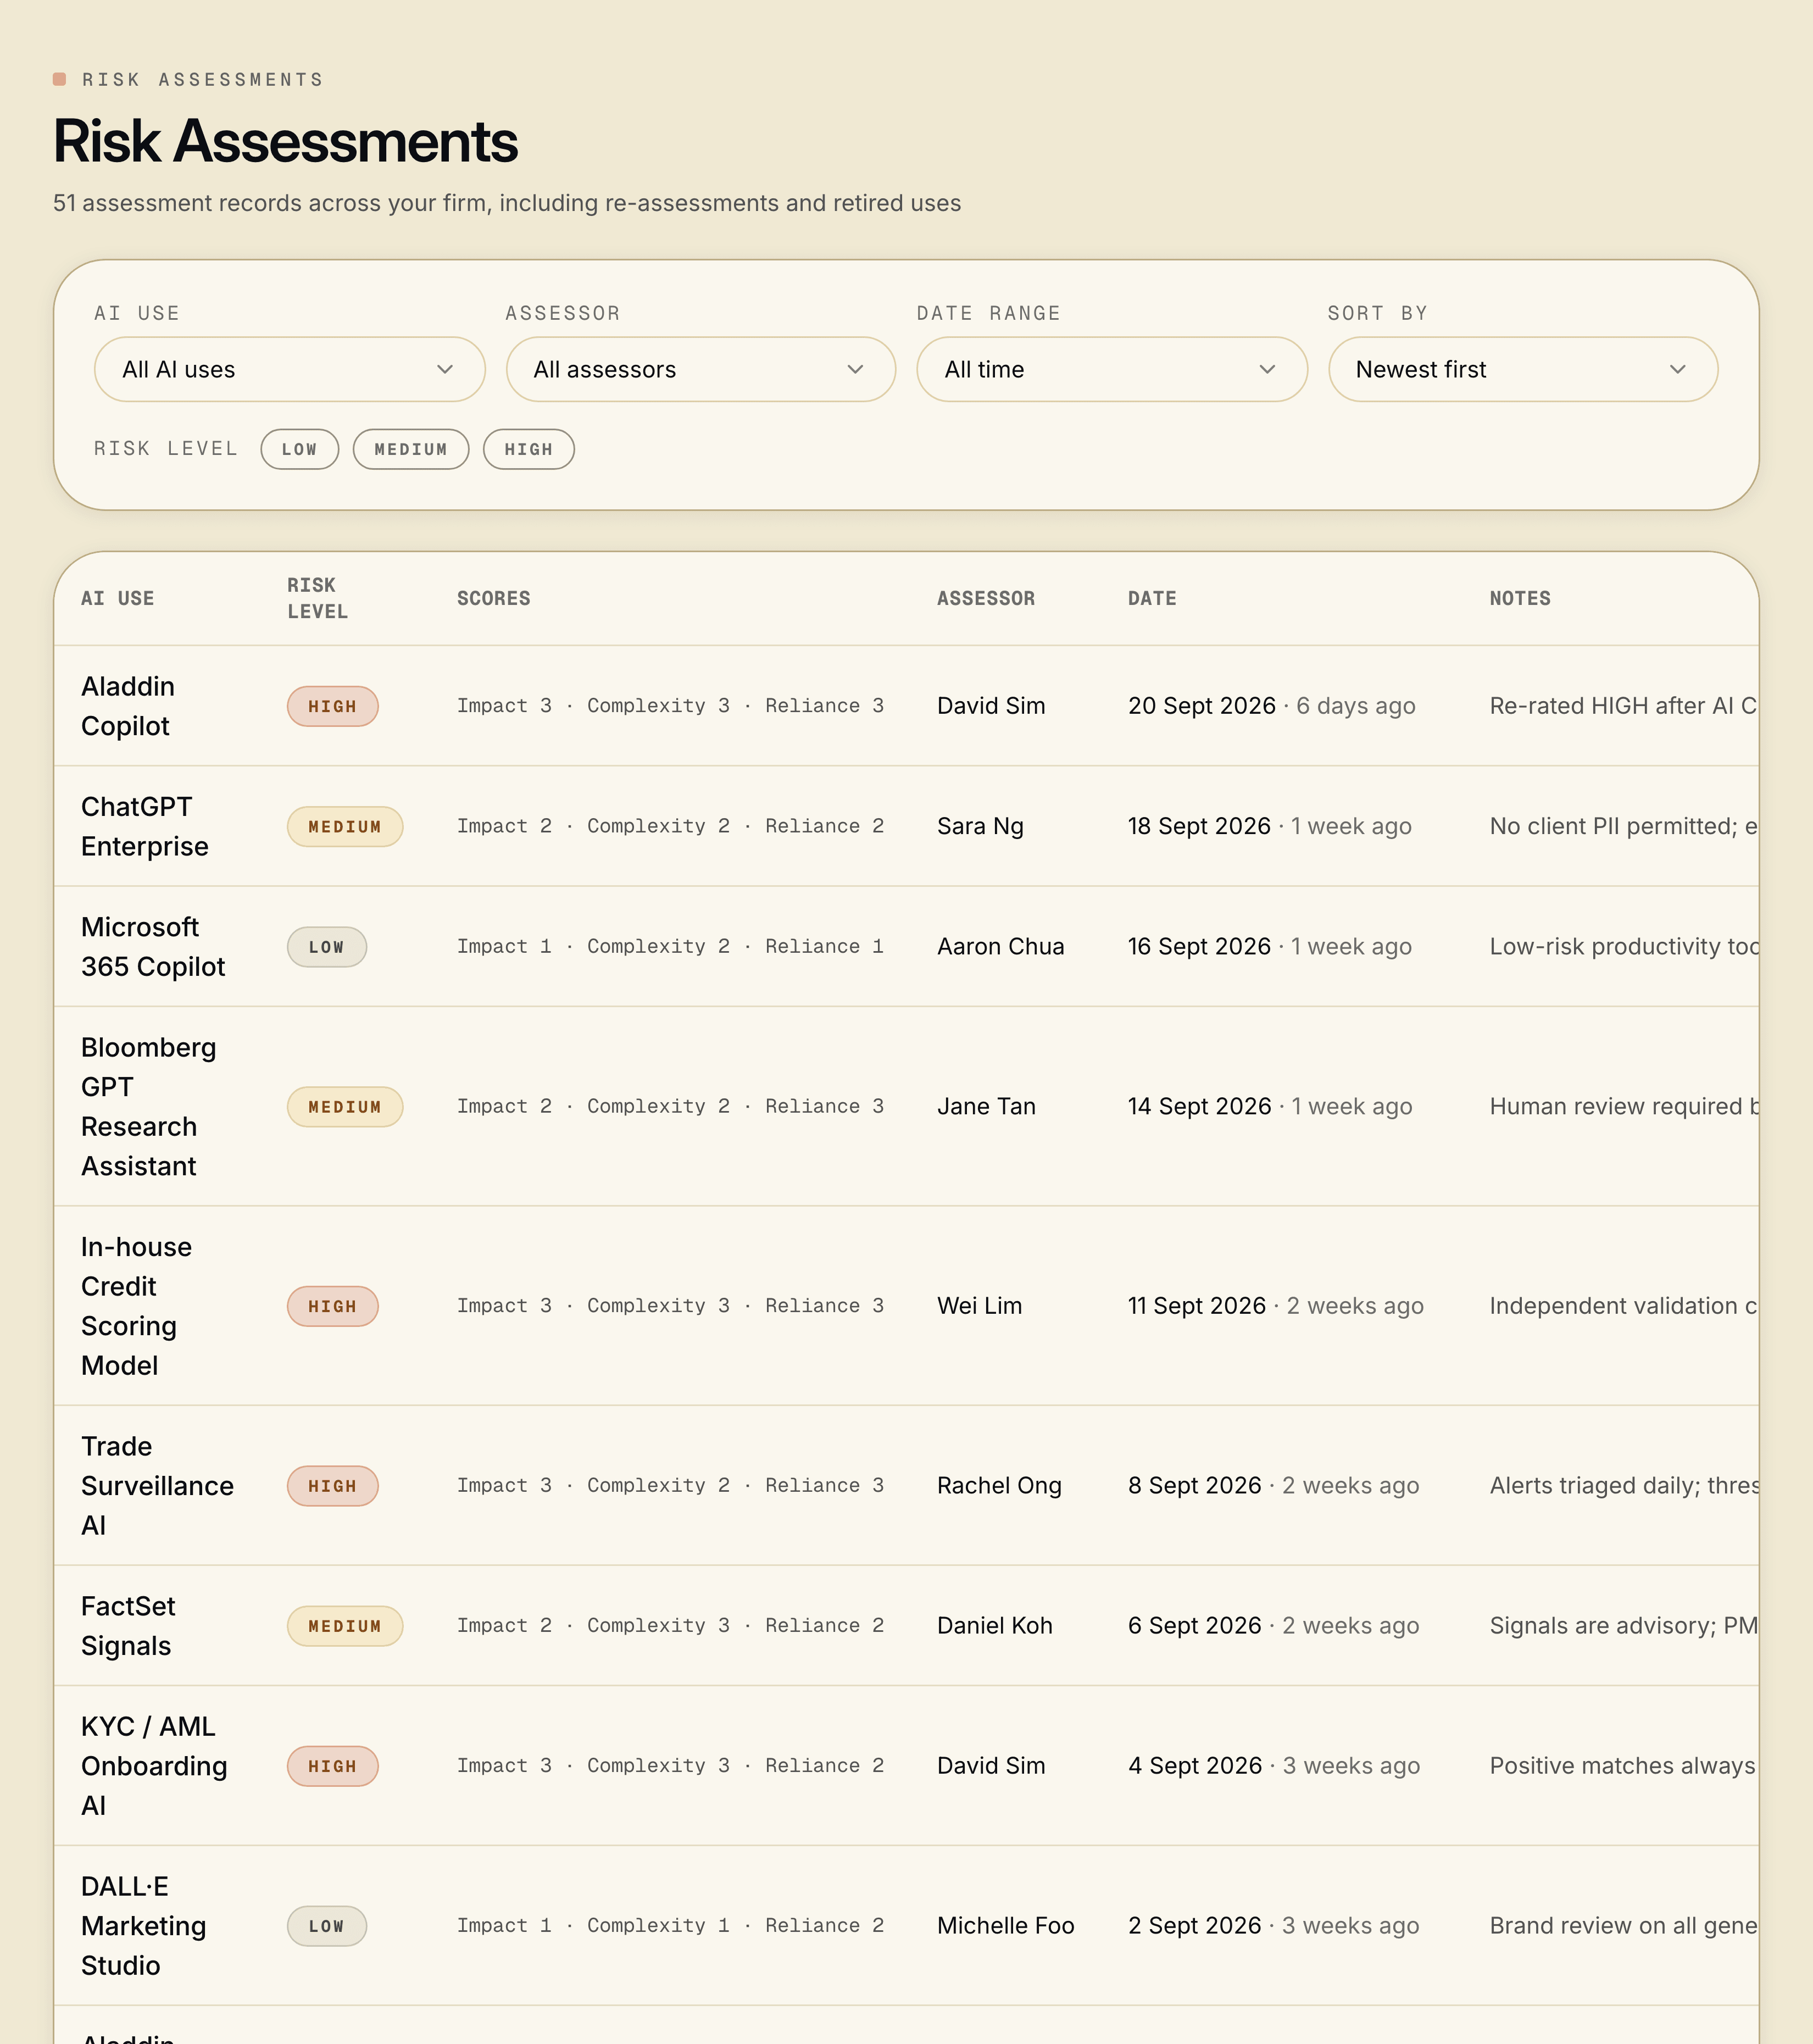Click the note 'Signals are advisory'
Screen dimensions: 1813x2044
1623,1626
